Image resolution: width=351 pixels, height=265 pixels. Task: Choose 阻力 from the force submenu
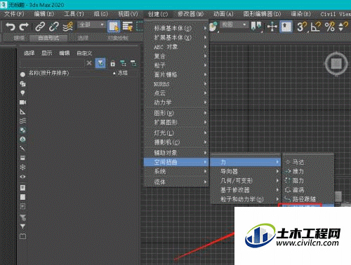click(308, 180)
